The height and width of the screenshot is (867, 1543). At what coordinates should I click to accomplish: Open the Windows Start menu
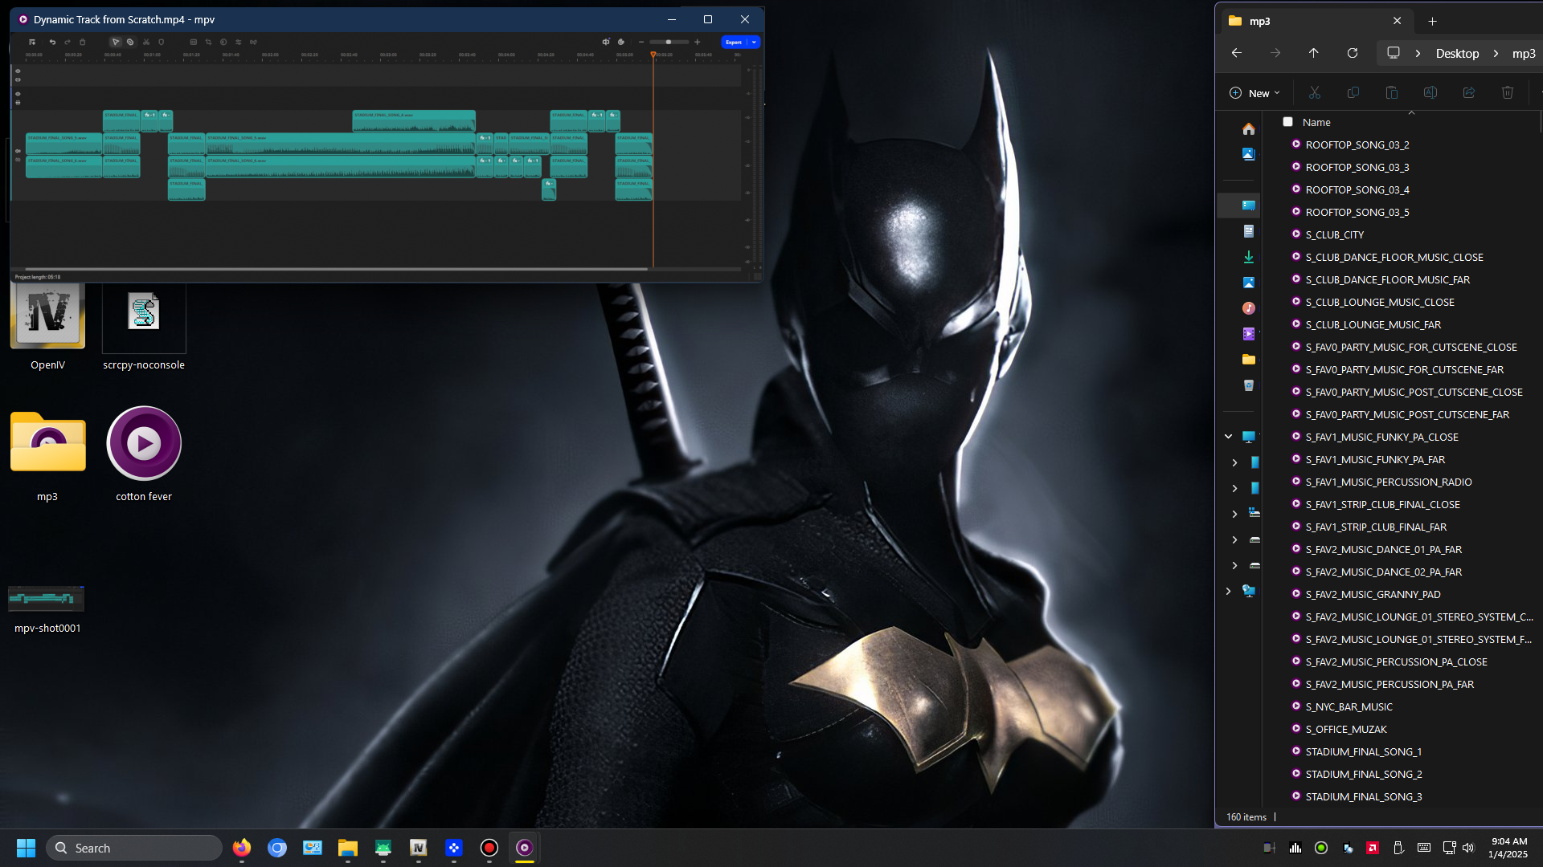tap(26, 848)
